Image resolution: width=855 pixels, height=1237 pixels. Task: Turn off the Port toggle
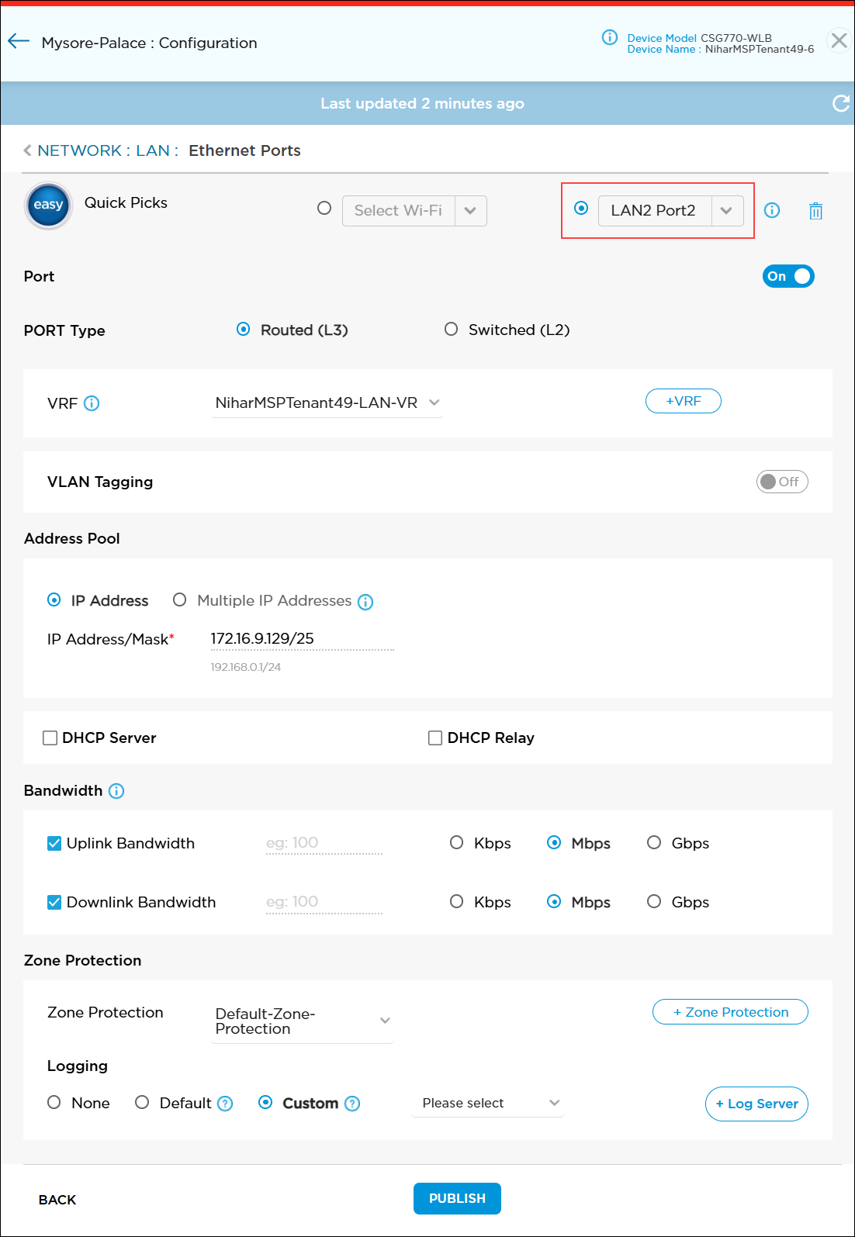coord(787,276)
